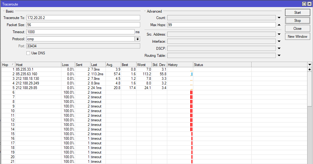
Task: Sort by the Sent column header
Action: tap(83, 65)
